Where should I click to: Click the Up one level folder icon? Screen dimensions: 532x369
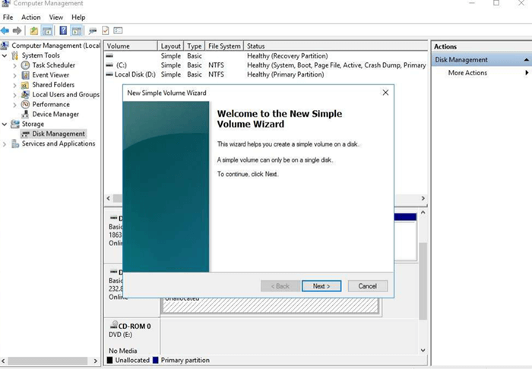pyautogui.click(x=33, y=30)
